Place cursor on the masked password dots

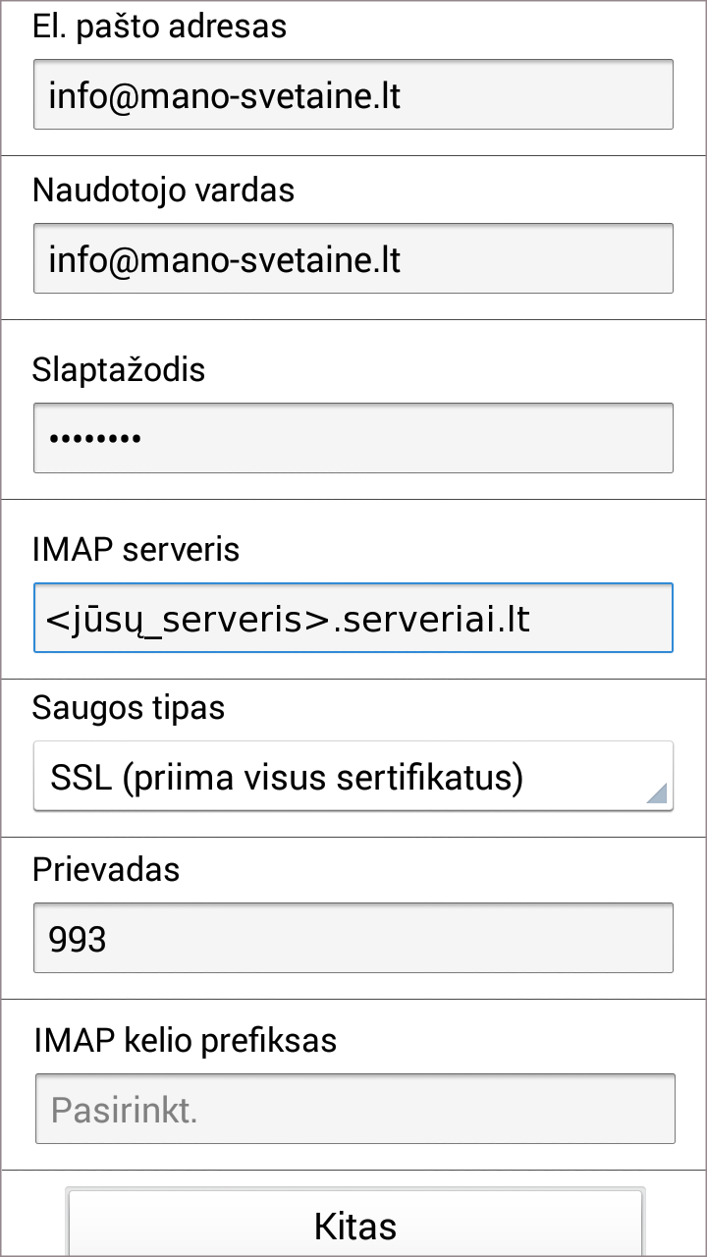(95, 439)
